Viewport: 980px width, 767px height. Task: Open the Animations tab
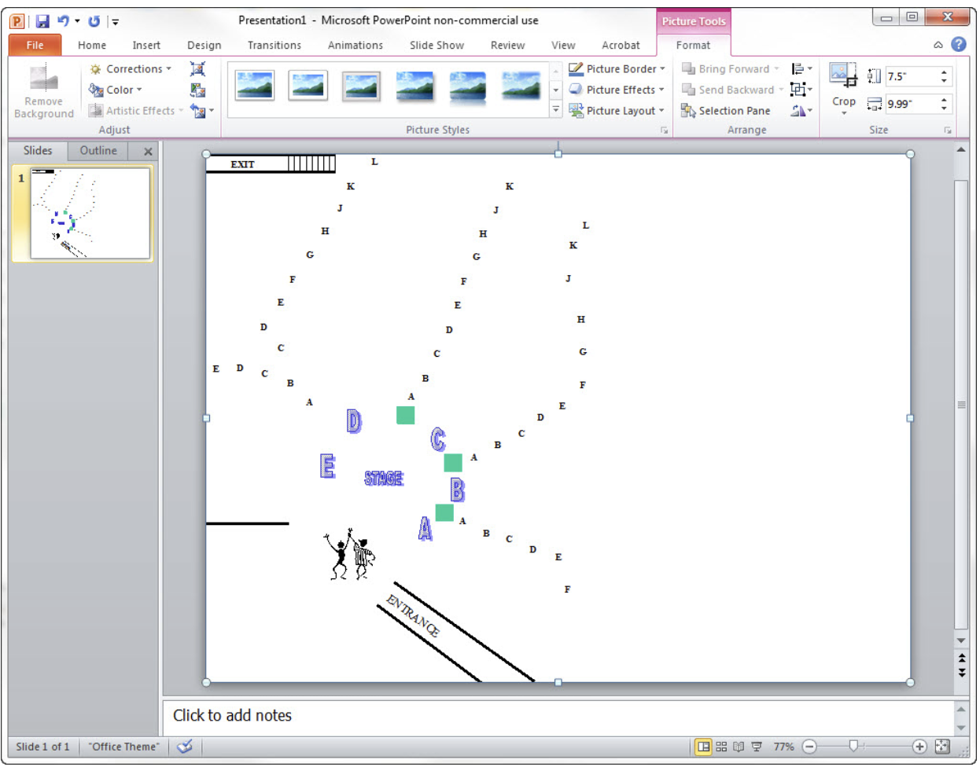click(356, 46)
